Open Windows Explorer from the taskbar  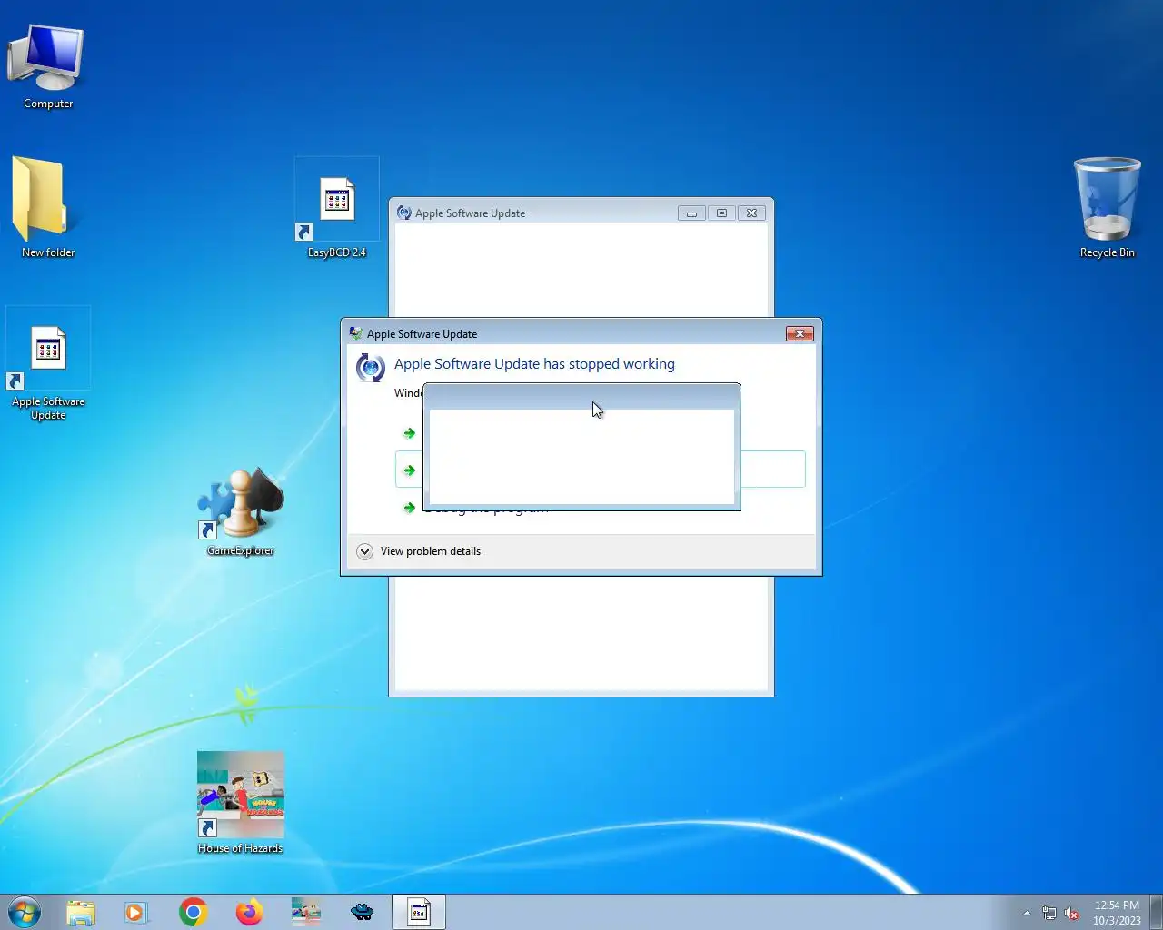pyautogui.click(x=81, y=912)
